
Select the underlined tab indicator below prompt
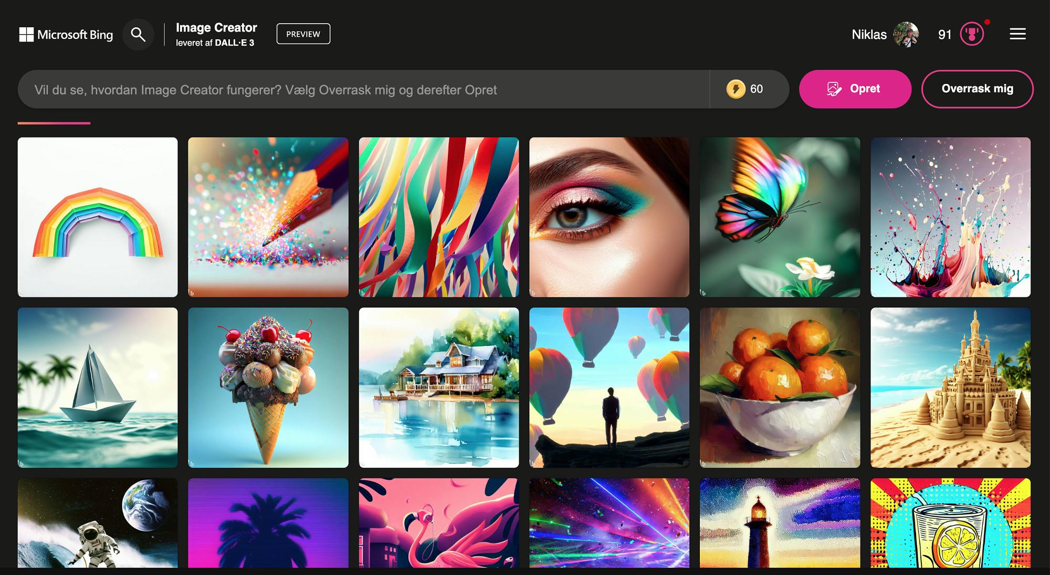[54, 123]
